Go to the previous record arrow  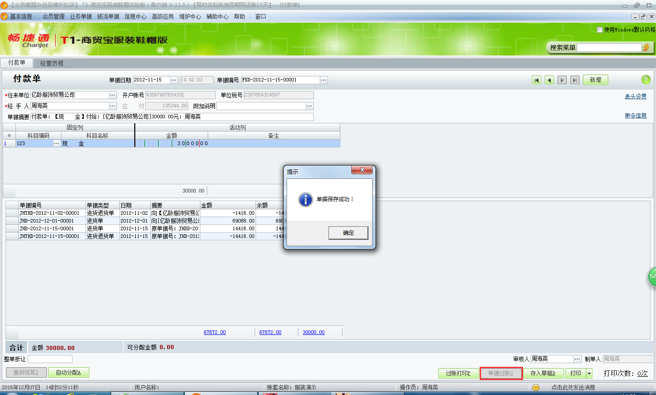click(549, 80)
